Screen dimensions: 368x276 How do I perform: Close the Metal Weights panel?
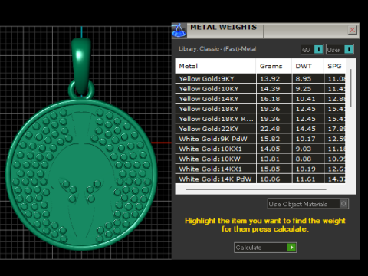(353, 30)
